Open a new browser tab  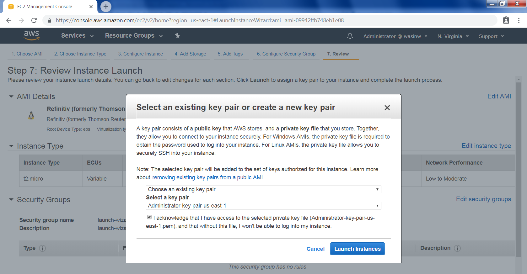[106, 7]
